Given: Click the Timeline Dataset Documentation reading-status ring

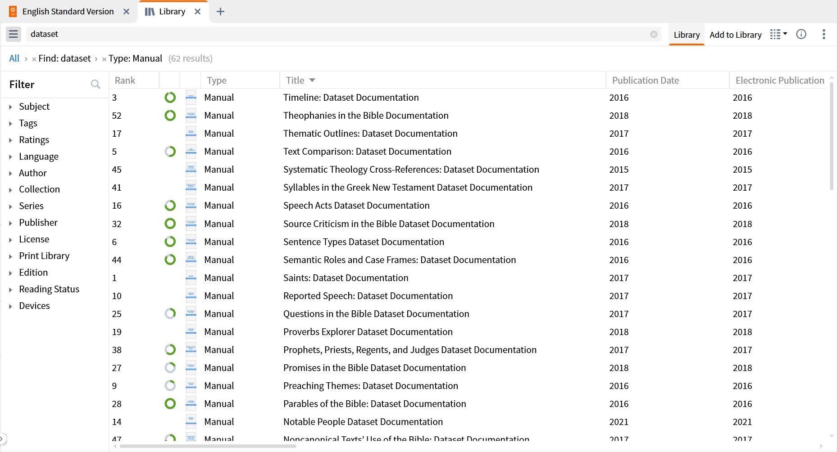Looking at the screenshot, I should point(170,97).
